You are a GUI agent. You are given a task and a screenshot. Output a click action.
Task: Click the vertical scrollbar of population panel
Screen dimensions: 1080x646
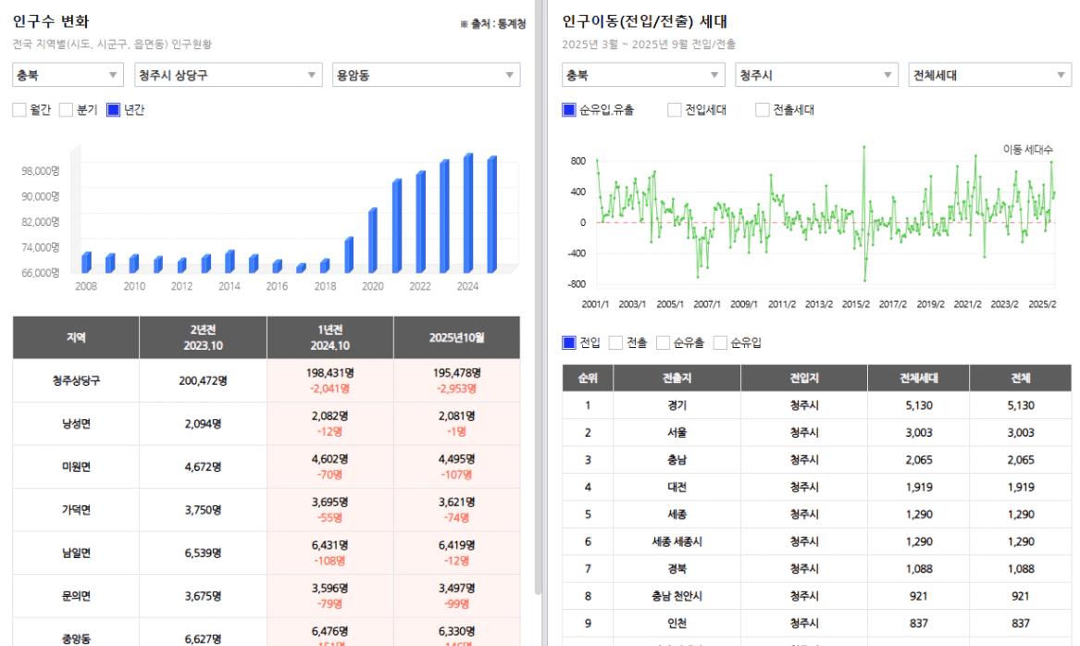pyautogui.click(x=538, y=296)
